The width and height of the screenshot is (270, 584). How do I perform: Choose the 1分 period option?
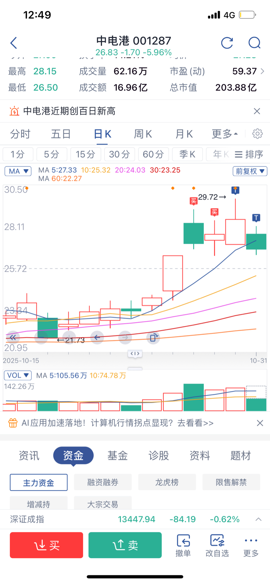tap(18, 154)
